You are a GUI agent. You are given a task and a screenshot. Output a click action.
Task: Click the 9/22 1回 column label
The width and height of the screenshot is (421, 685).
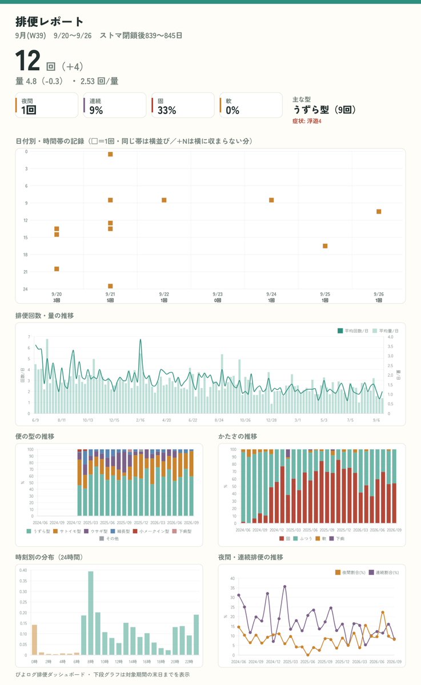pyautogui.click(x=164, y=297)
